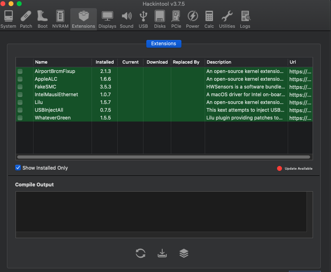The width and height of the screenshot is (331, 272).
Task: Click installed version 3.5.3
Action: (x=105, y=87)
